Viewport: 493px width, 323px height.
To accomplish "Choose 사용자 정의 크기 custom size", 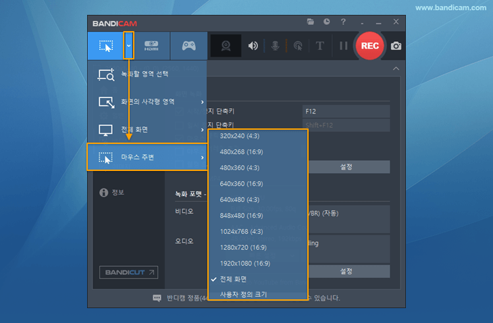I will pos(258,295).
